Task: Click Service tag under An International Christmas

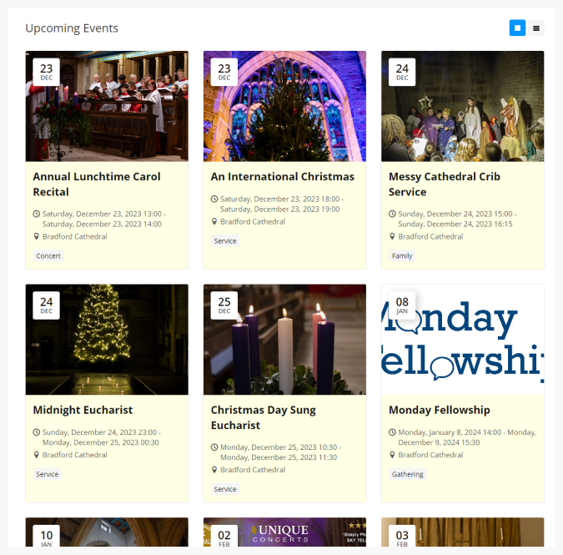Action: click(x=224, y=241)
